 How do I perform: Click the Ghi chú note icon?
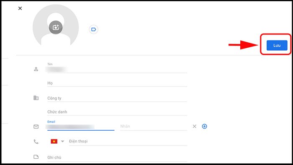(x=36, y=157)
